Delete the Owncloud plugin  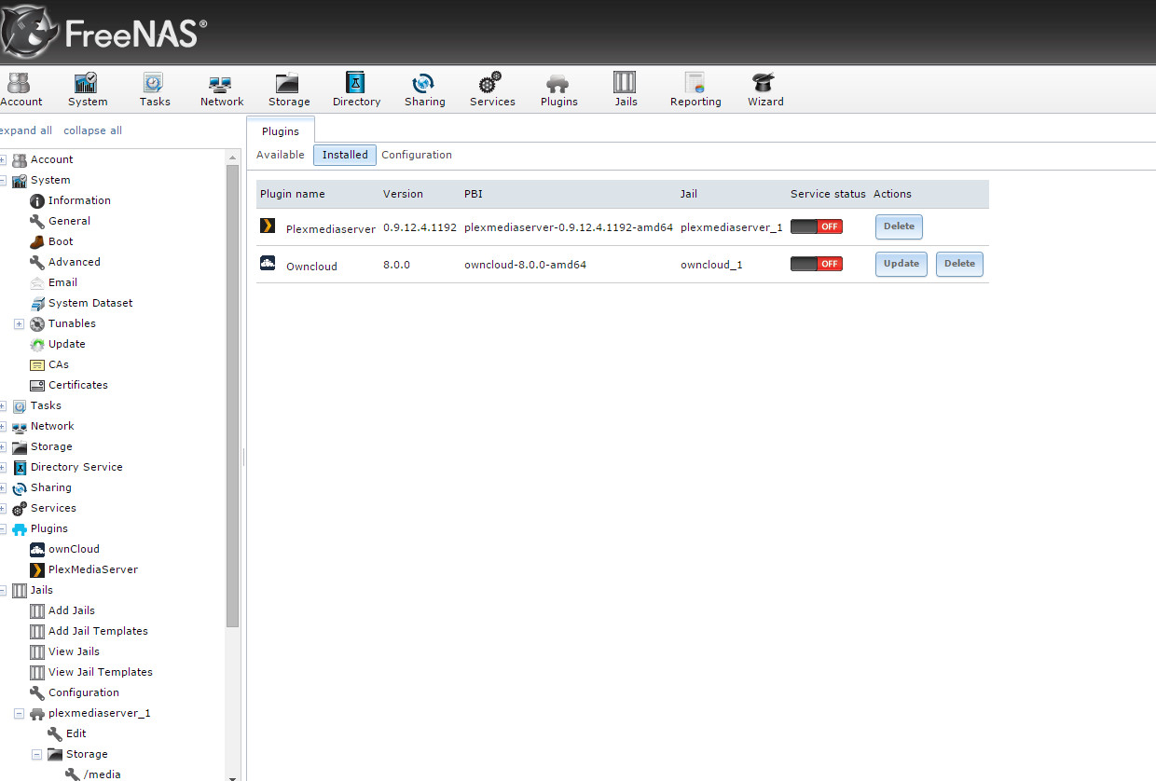coord(959,264)
